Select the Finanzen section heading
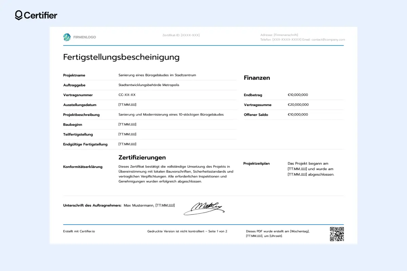Viewport: 407px width, 271px height. tap(257, 78)
